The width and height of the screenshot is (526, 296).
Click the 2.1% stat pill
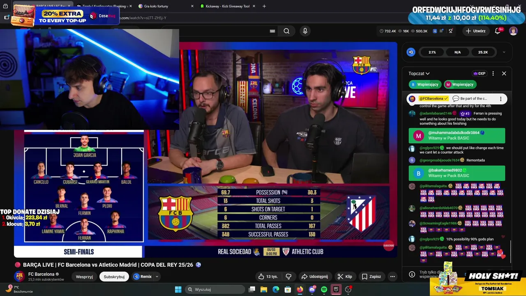(432, 52)
